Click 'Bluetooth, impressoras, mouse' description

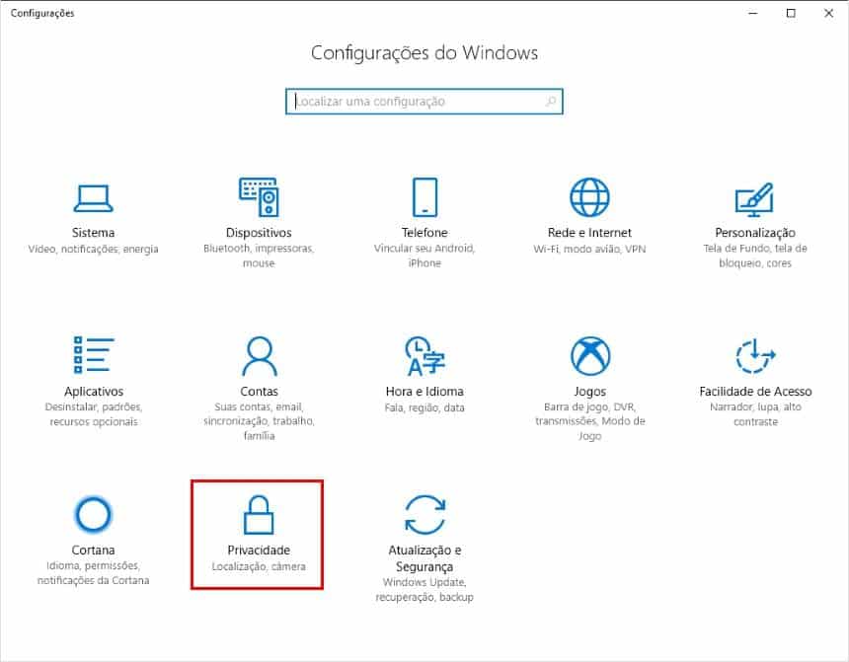(x=259, y=257)
